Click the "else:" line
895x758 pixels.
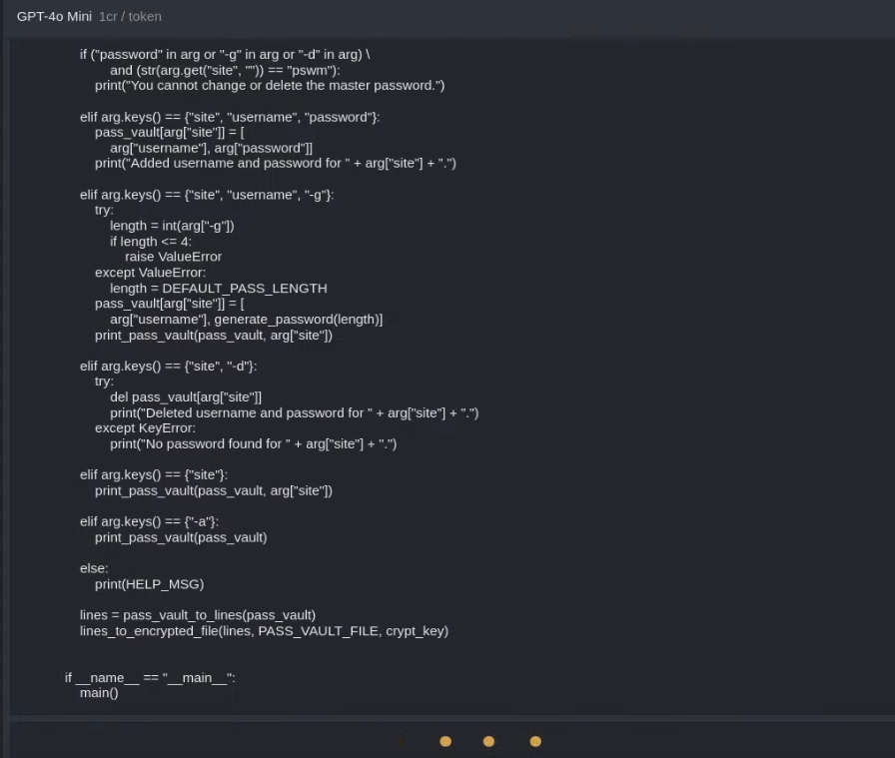click(x=94, y=568)
